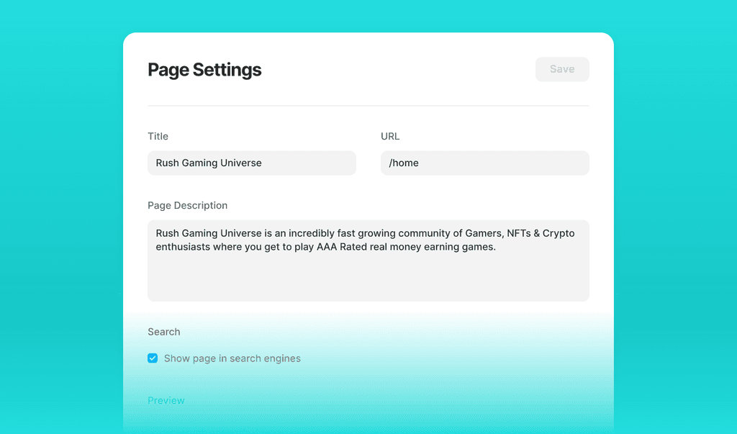Click the word 'Crypto' in the description
The image size is (737, 434).
[x=559, y=233]
